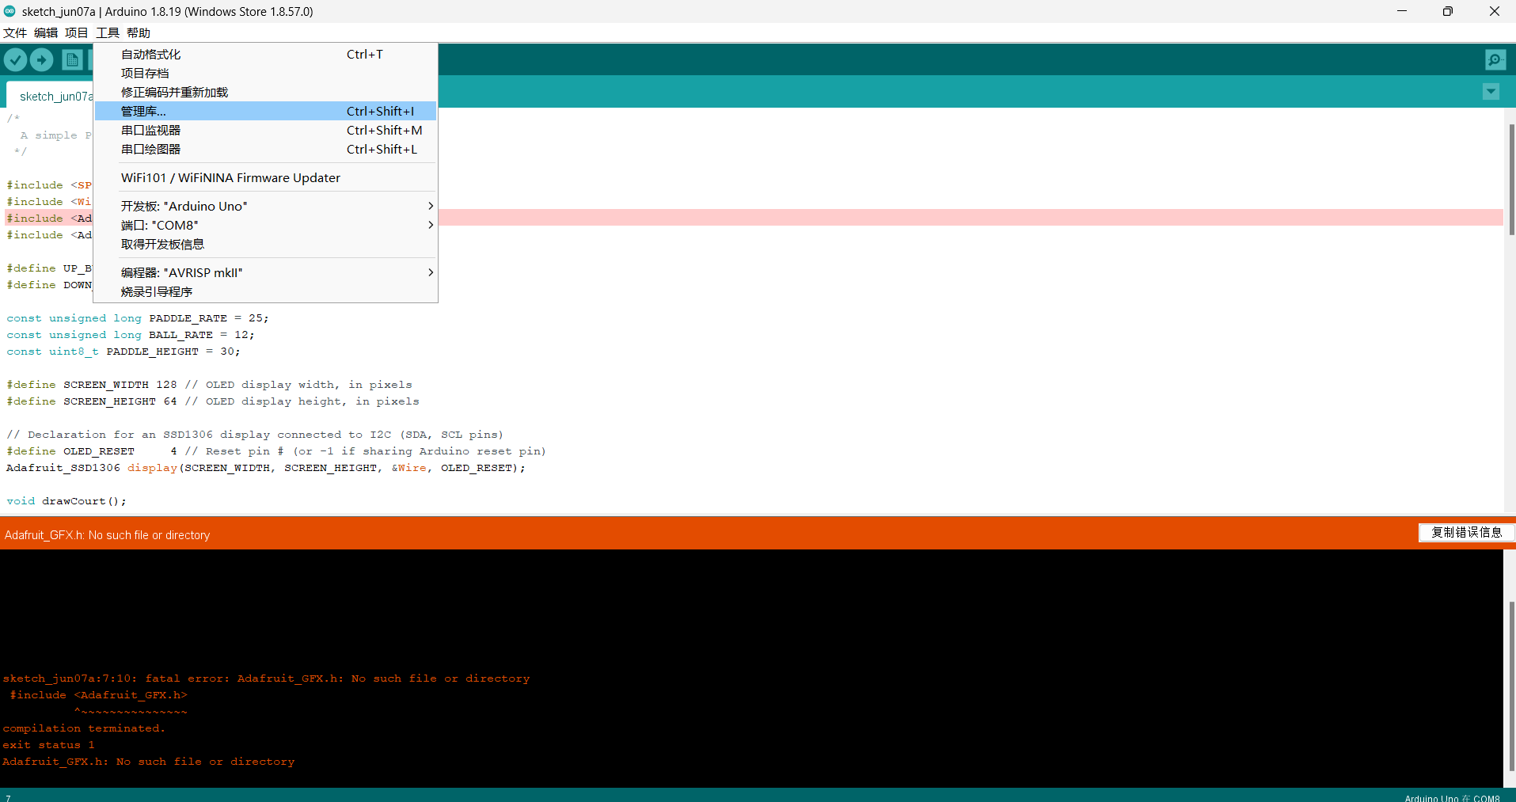Open 串口监视器 from Tools menu
This screenshot has height=802, width=1516.
point(265,131)
